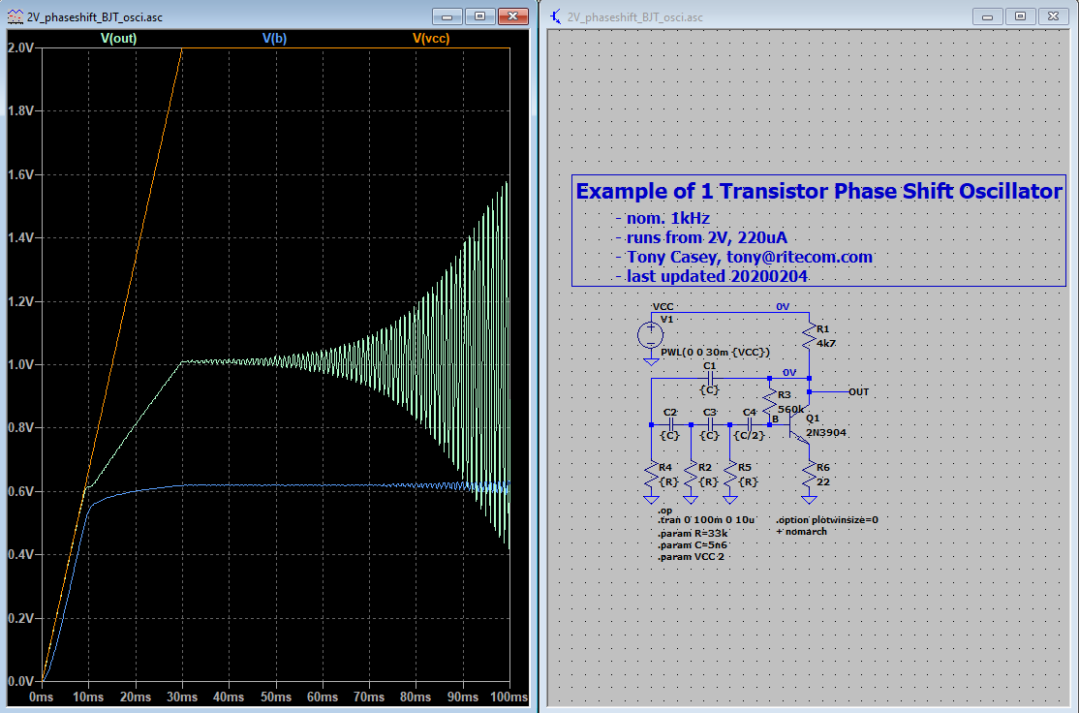
Task: Select resistor R1 4k7
Action: click(x=810, y=336)
